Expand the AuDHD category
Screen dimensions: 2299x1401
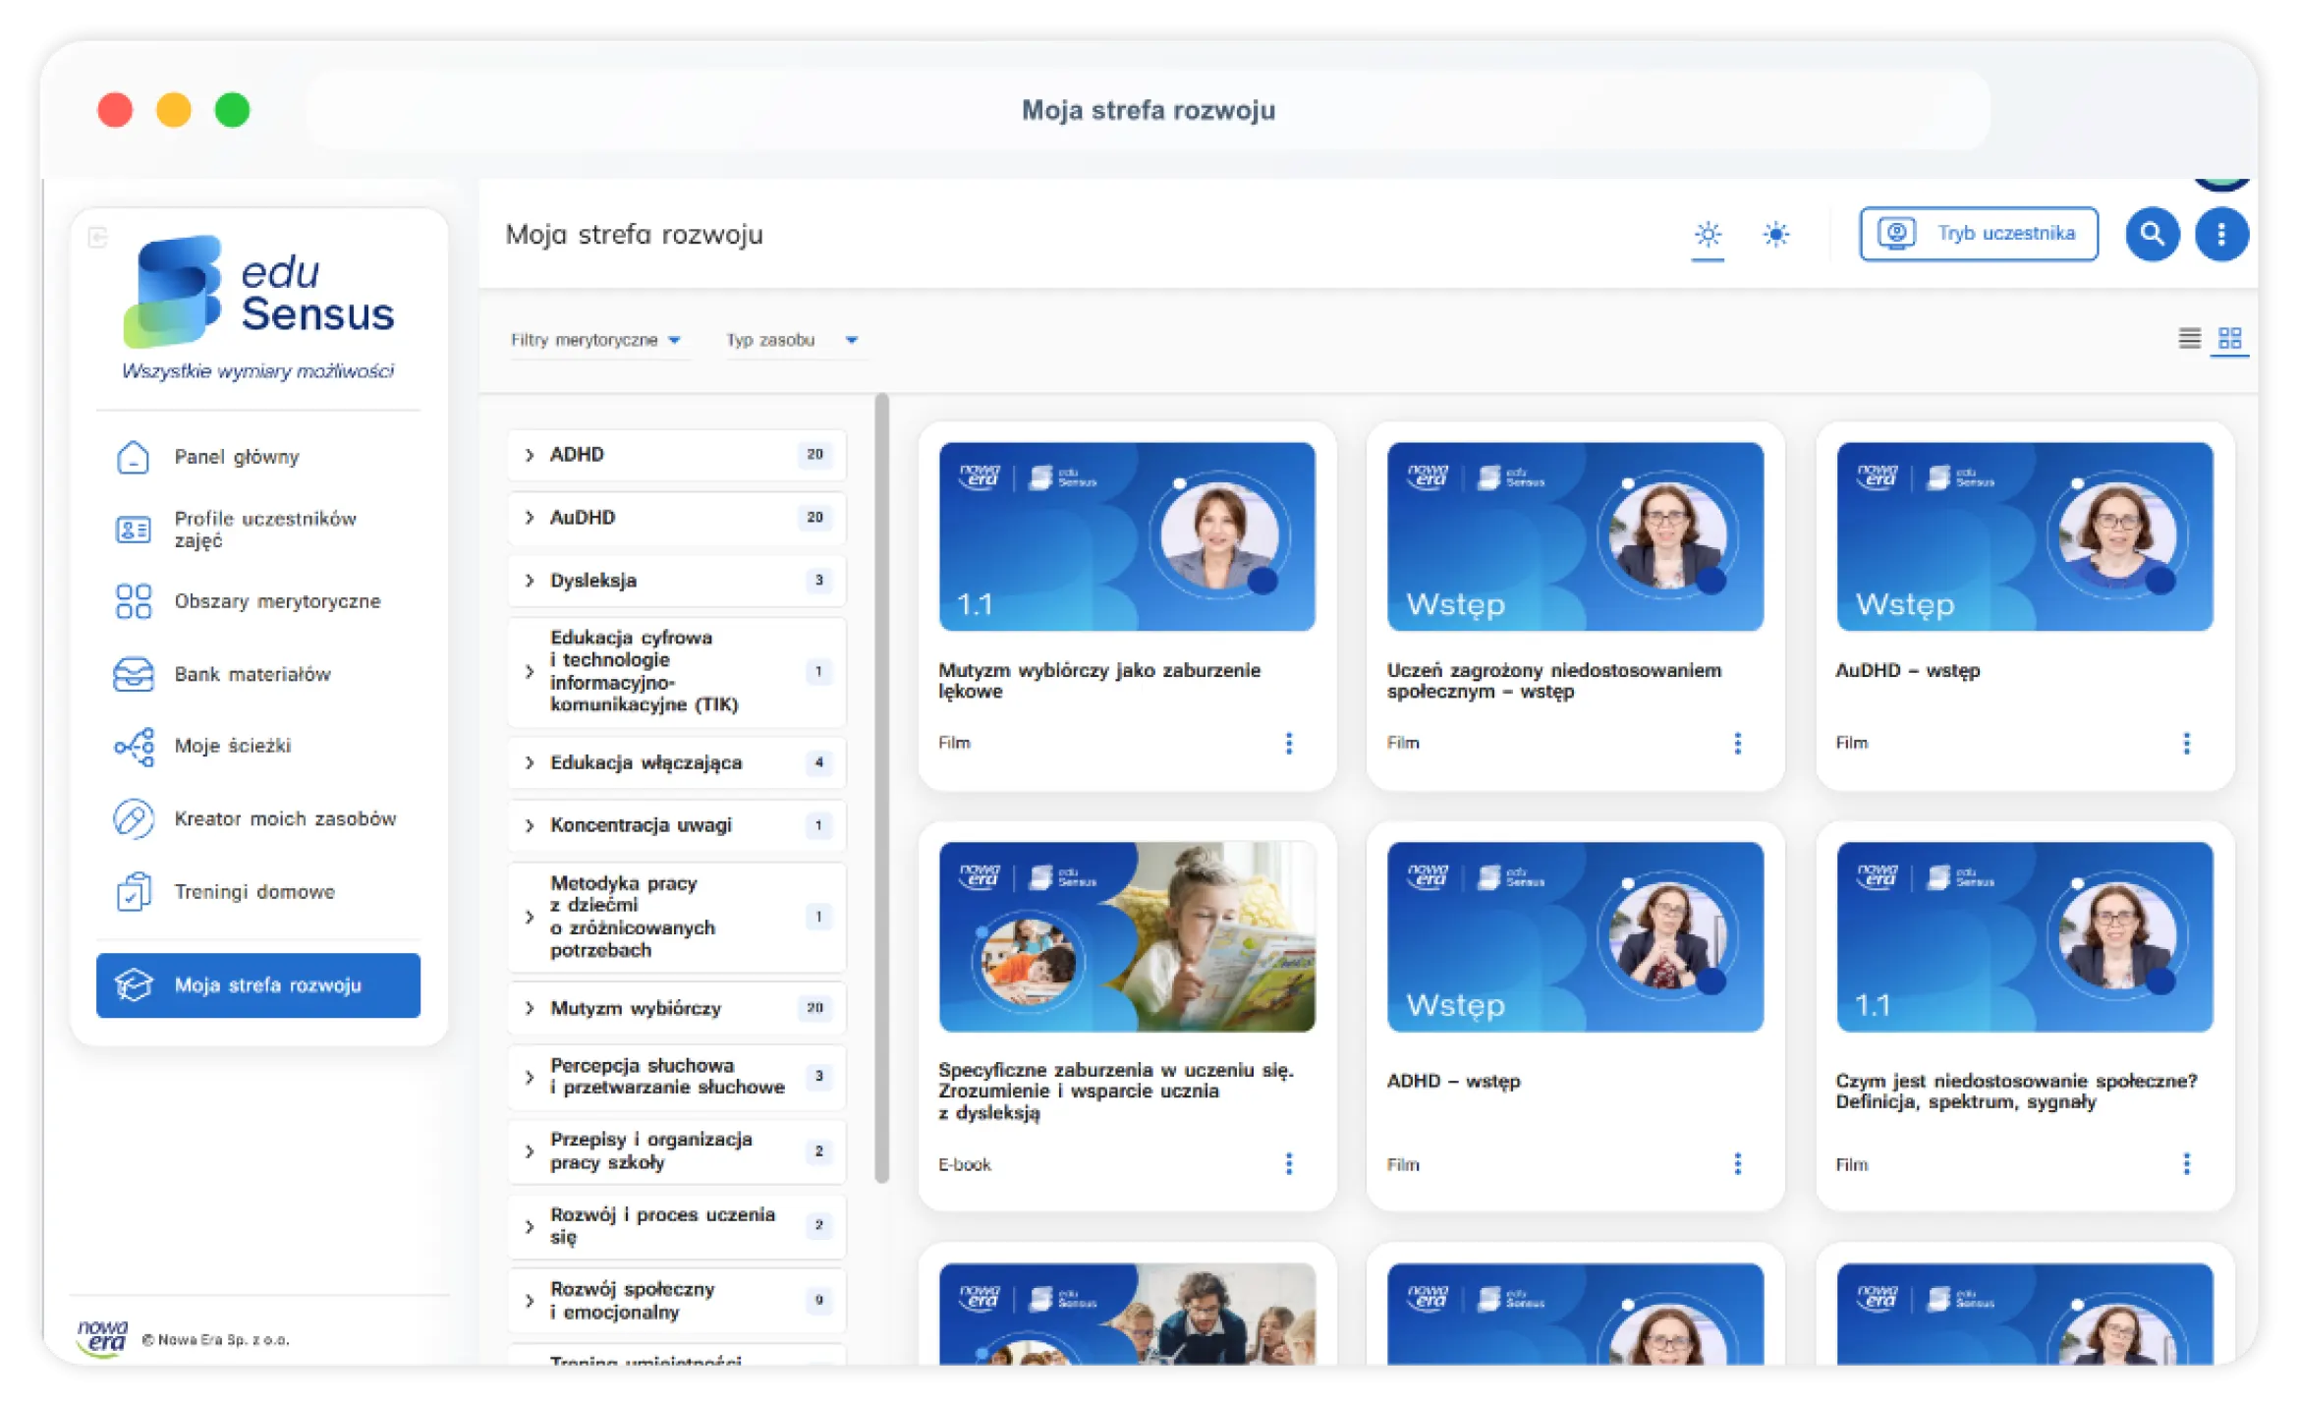(x=676, y=518)
